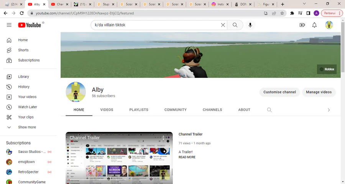Clear the search text with the X
The height and width of the screenshot is (184, 345).
(223, 25)
